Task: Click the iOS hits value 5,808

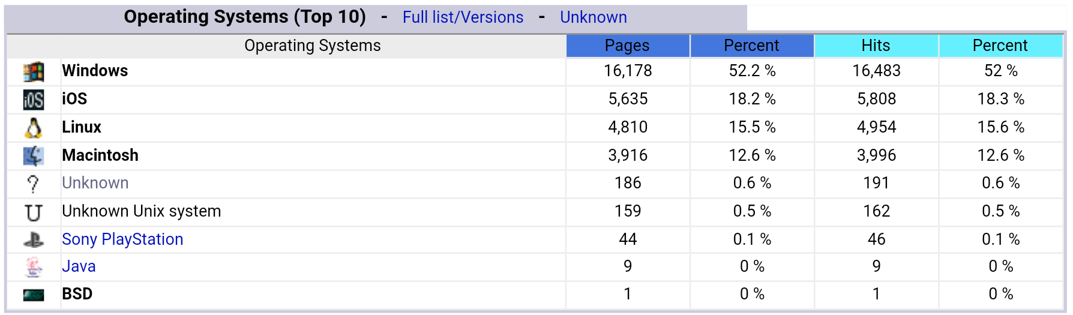Action: pos(876,99)
